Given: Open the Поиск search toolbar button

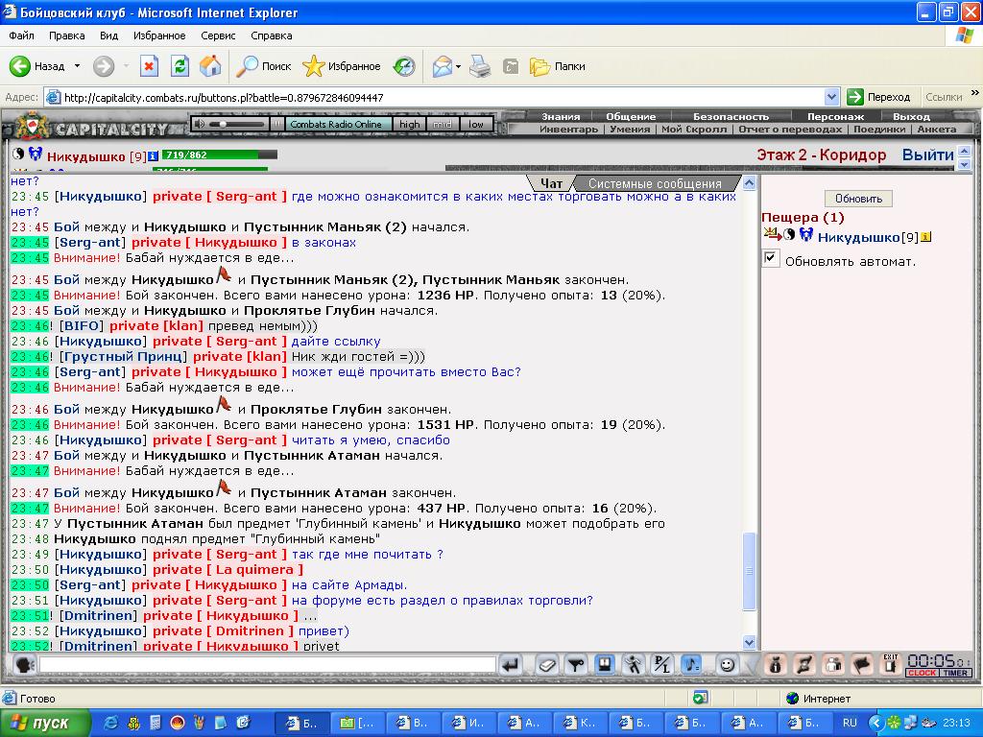Looking at the screenshot, I should tap(264, 66).
